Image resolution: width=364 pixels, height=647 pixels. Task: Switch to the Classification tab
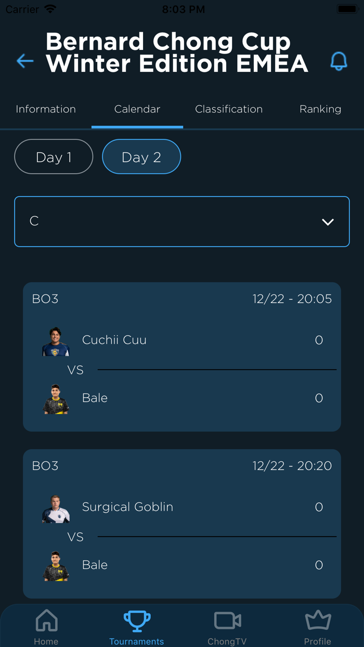pos(229,109)
